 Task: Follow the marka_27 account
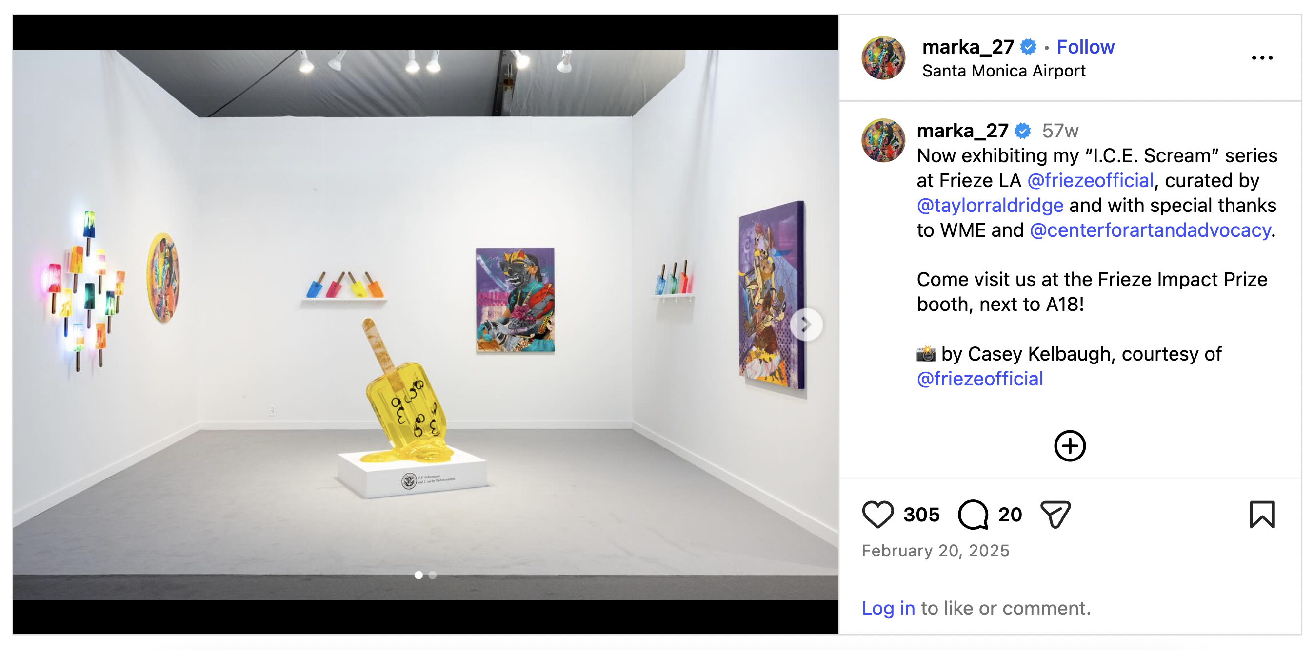1085,47
